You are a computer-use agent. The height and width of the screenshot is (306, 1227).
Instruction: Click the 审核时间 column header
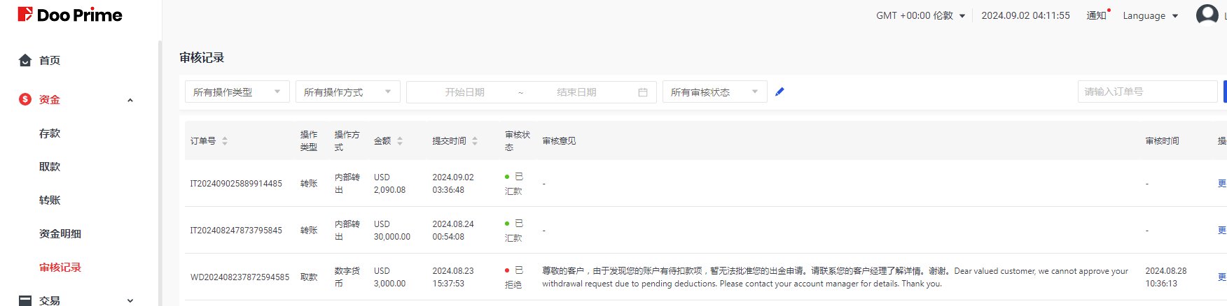coord(1163,140)
